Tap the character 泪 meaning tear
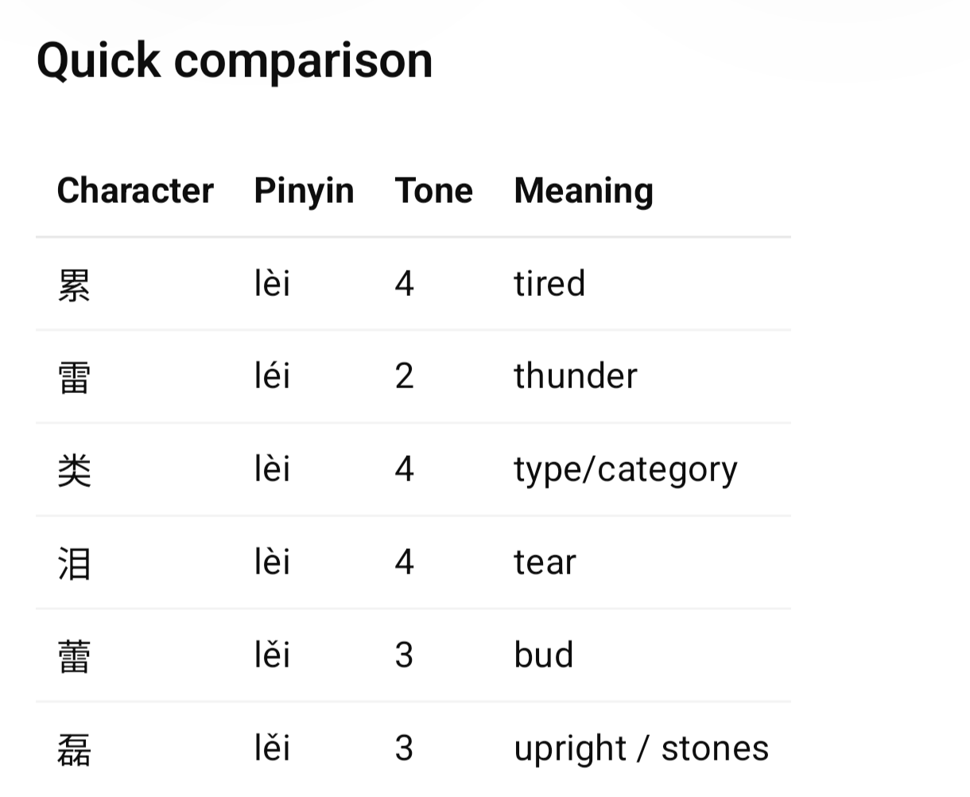Viewport: 970px width, 797px height. click(74, 563)
